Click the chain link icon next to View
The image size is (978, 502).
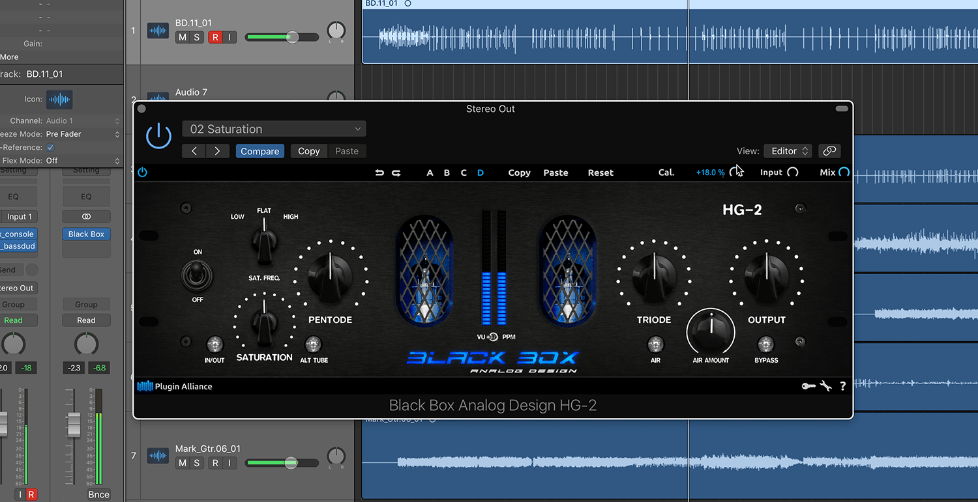pyautogui.click(x=829, y=150)
